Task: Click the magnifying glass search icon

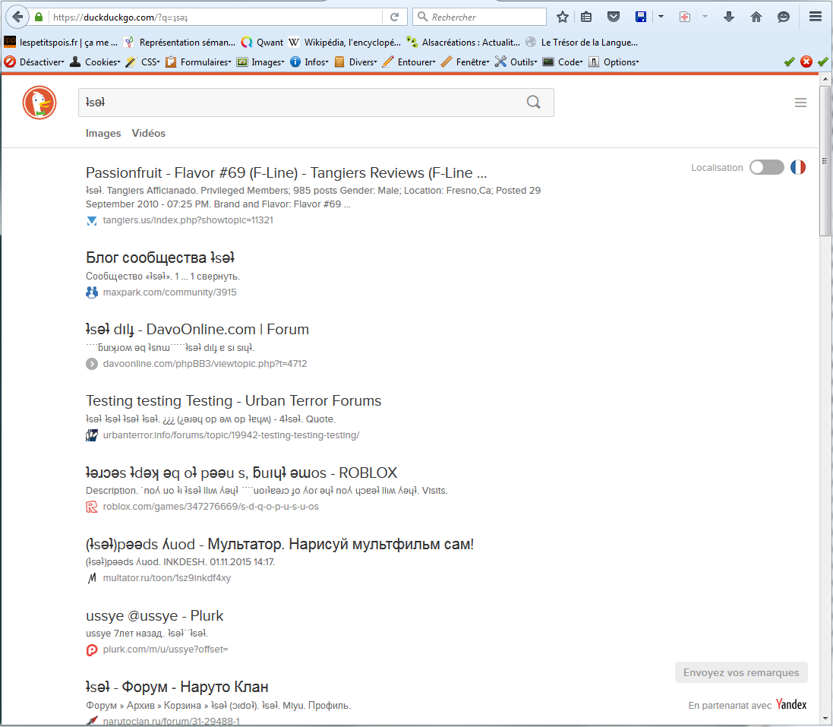Action: (x=534, y=103)
